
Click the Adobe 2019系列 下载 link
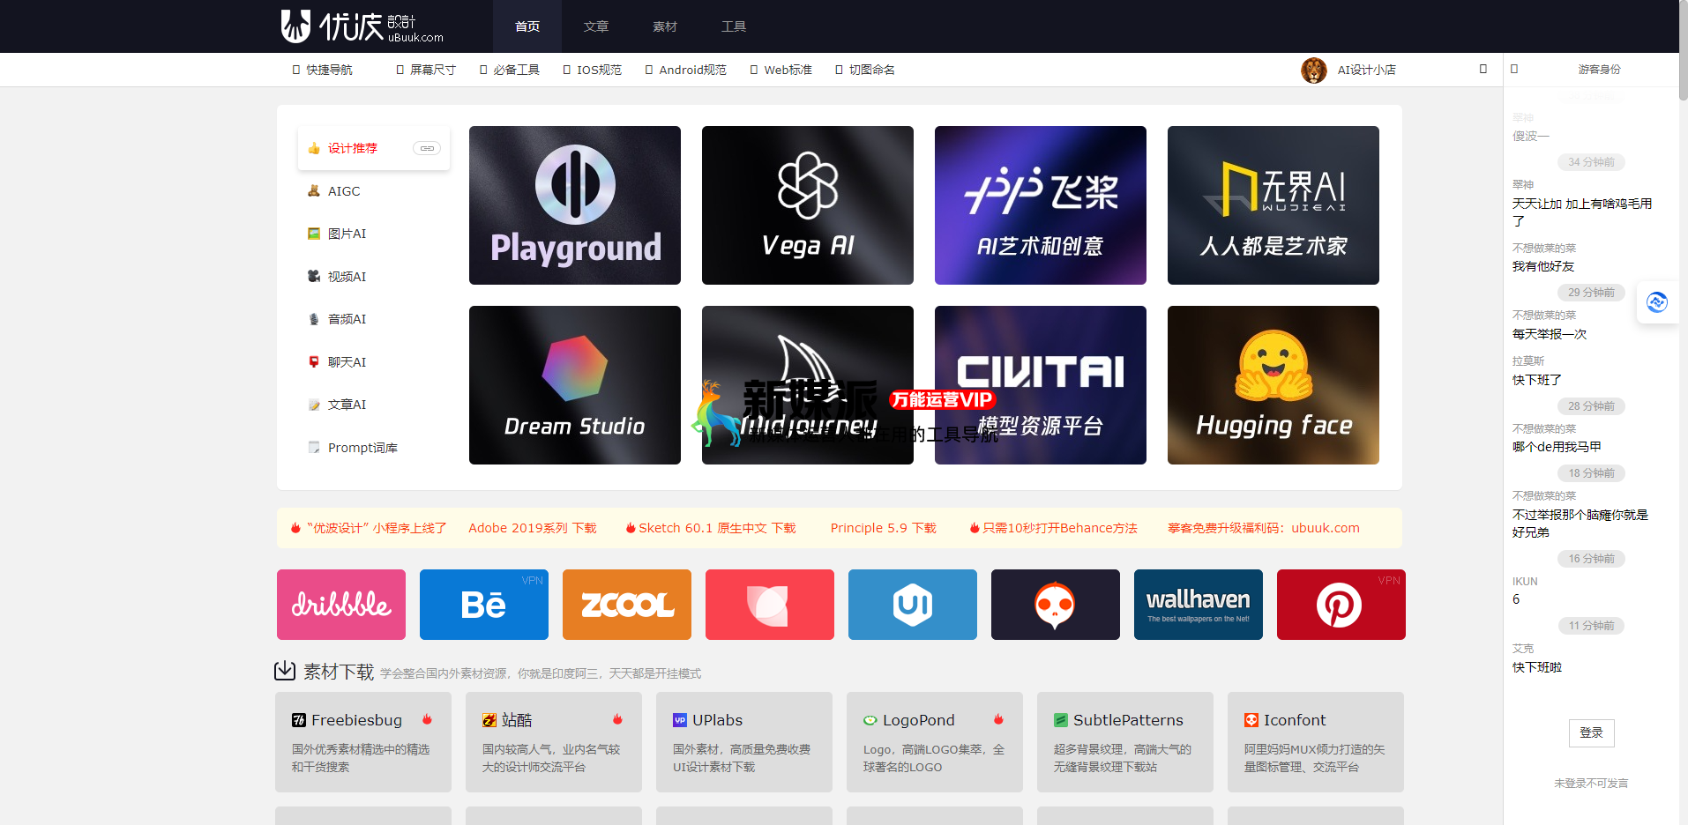coord(533,528)
